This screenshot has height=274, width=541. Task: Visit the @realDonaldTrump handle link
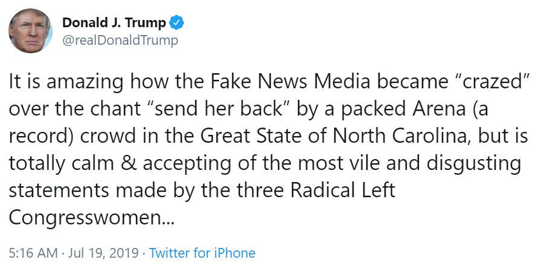pos(120,41)
